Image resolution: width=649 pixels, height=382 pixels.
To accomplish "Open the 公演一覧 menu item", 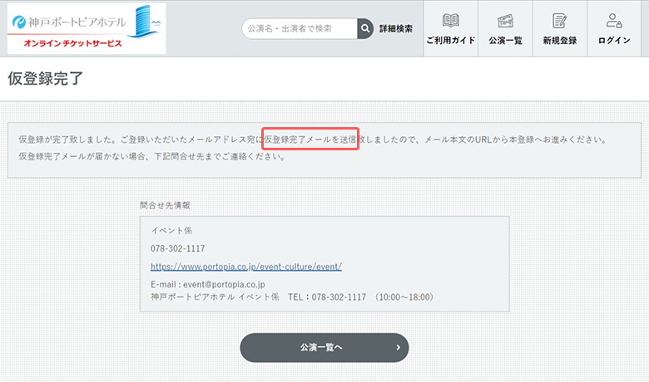I will click(505, 28).
